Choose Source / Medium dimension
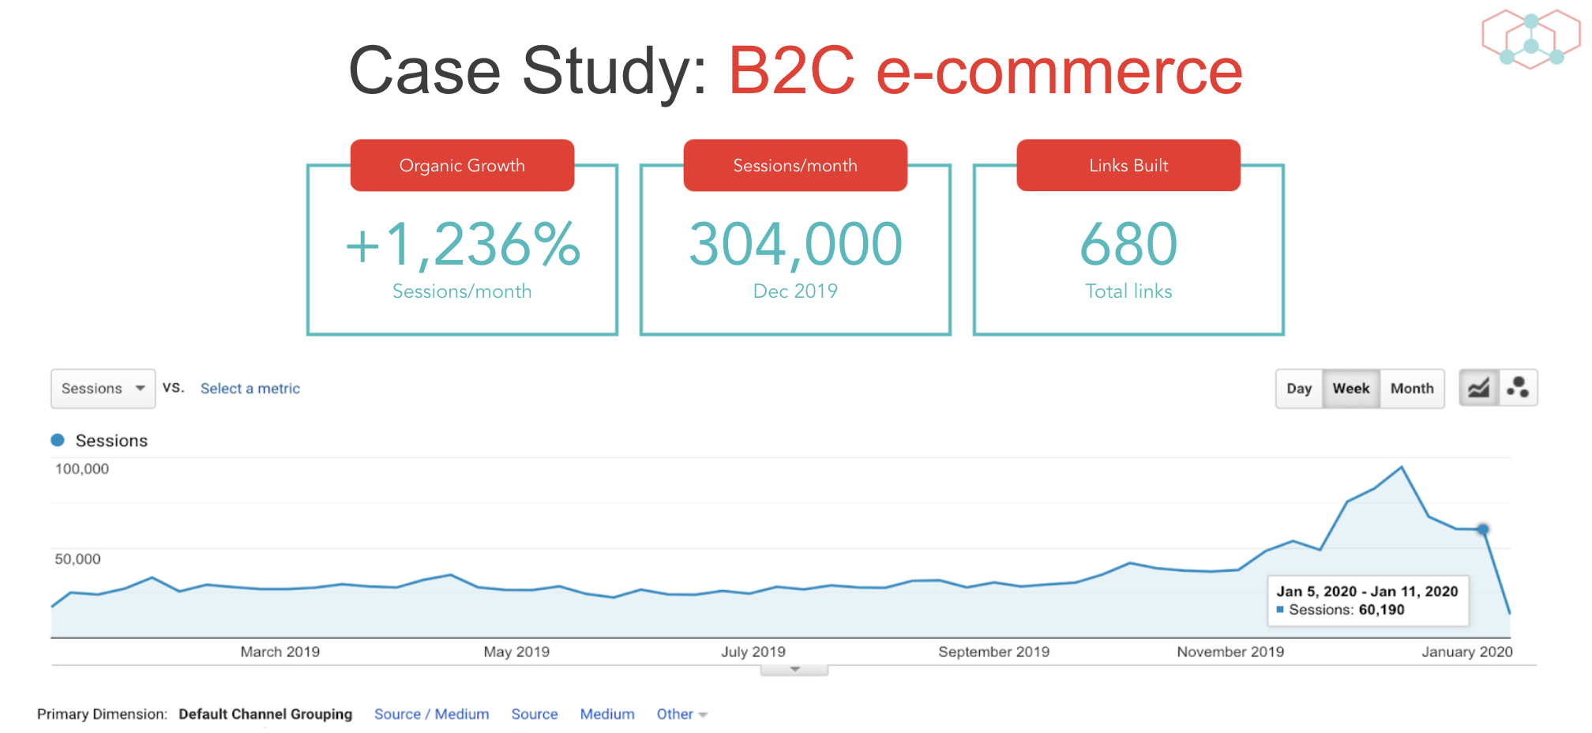This screenshot has height=733, width=1592. coord(431,714)
